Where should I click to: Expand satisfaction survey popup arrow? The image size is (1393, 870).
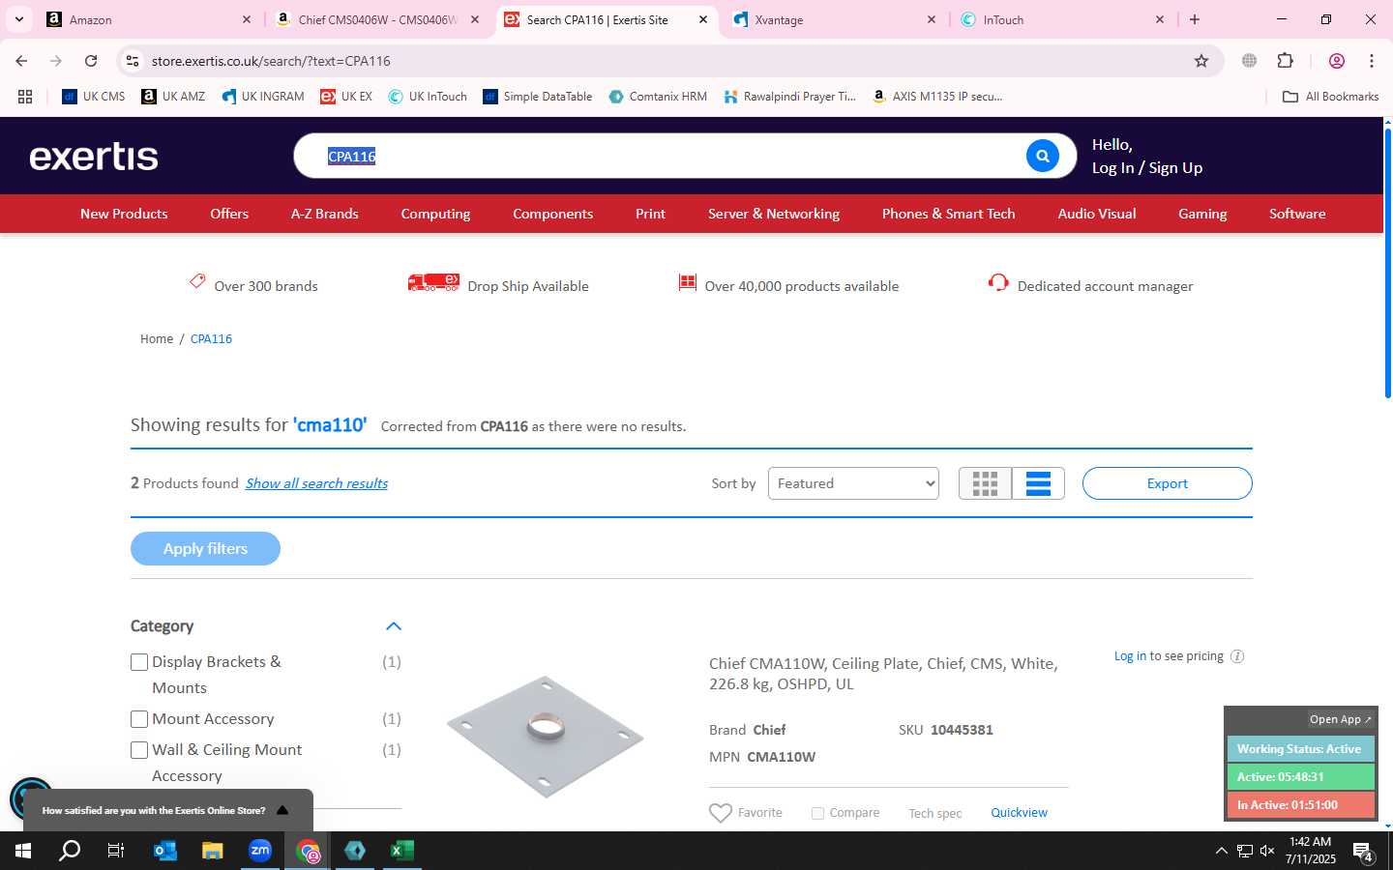(282, 810)
